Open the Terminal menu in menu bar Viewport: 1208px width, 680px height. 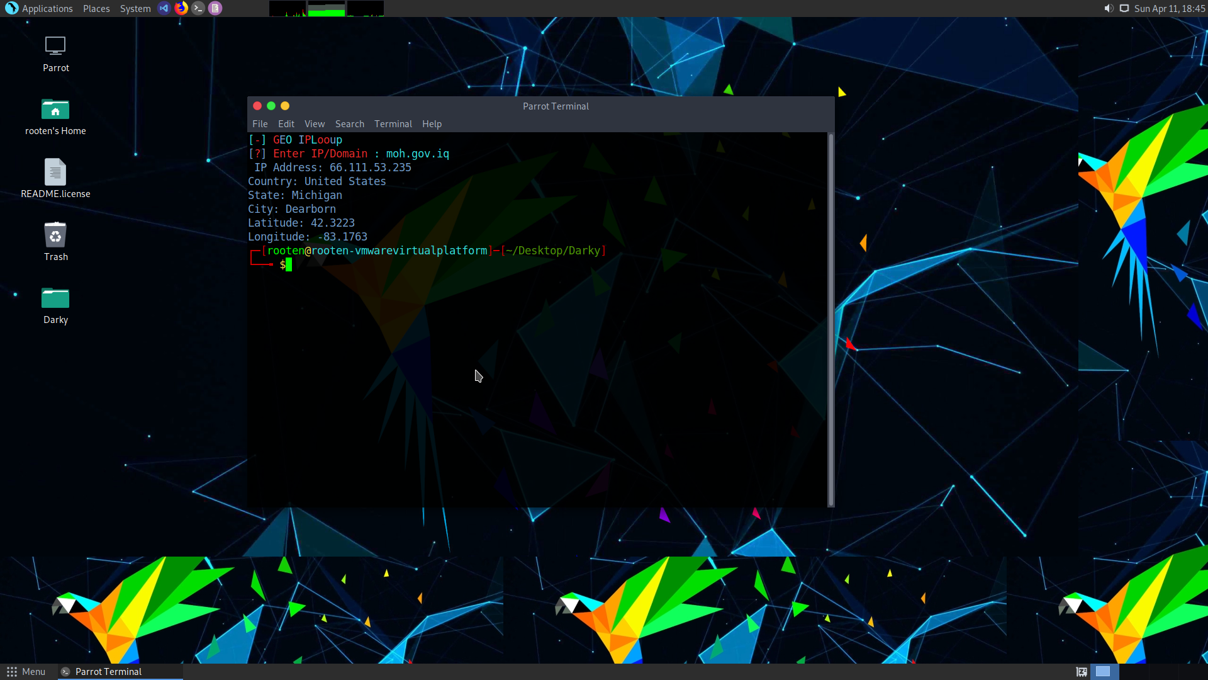393,124
